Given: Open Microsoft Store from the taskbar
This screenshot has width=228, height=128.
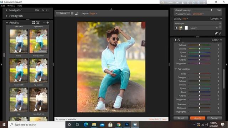Looking at the screenshot, I should [110, 124].
